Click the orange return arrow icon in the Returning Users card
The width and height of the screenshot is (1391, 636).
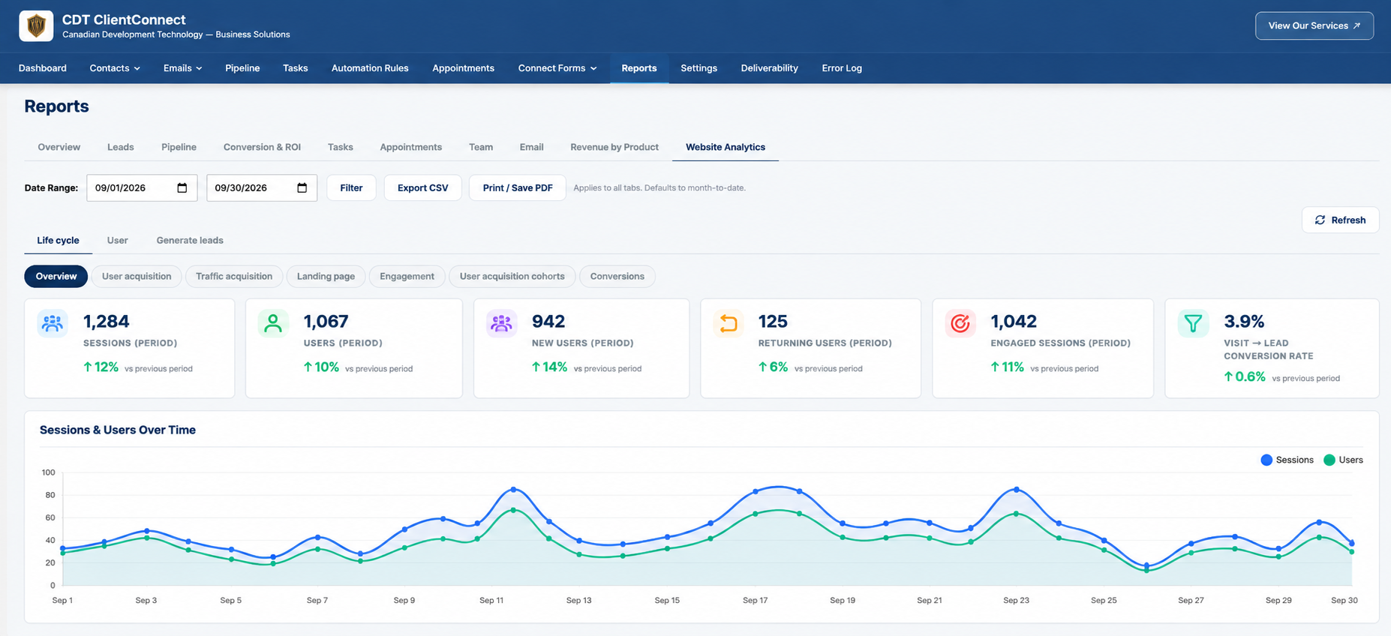pos(728,323)
